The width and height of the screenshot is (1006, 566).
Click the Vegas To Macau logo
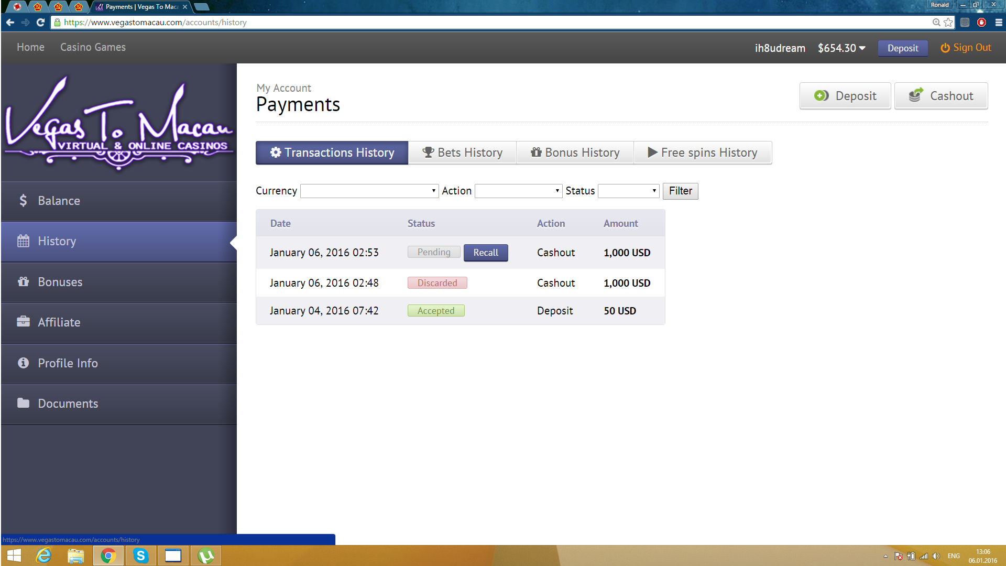119,123
